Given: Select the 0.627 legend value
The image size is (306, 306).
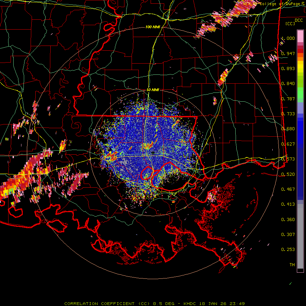Looking at the screenshot, I should [288, 144].
